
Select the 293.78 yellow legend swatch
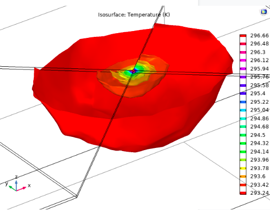243,168
